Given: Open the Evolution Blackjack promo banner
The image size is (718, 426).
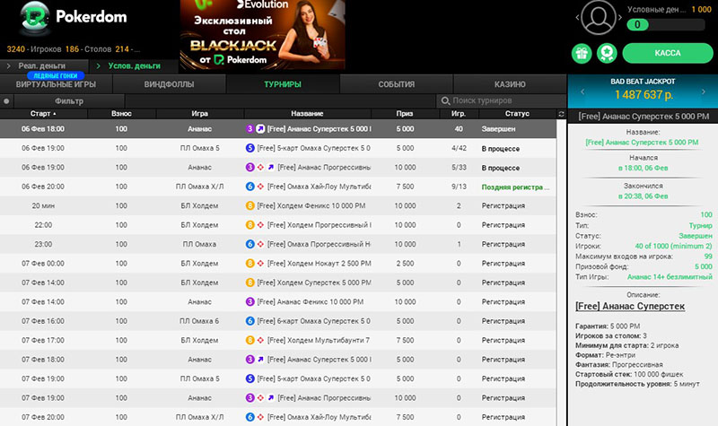Looking at the screenshot, I should [x=262, y=35].
